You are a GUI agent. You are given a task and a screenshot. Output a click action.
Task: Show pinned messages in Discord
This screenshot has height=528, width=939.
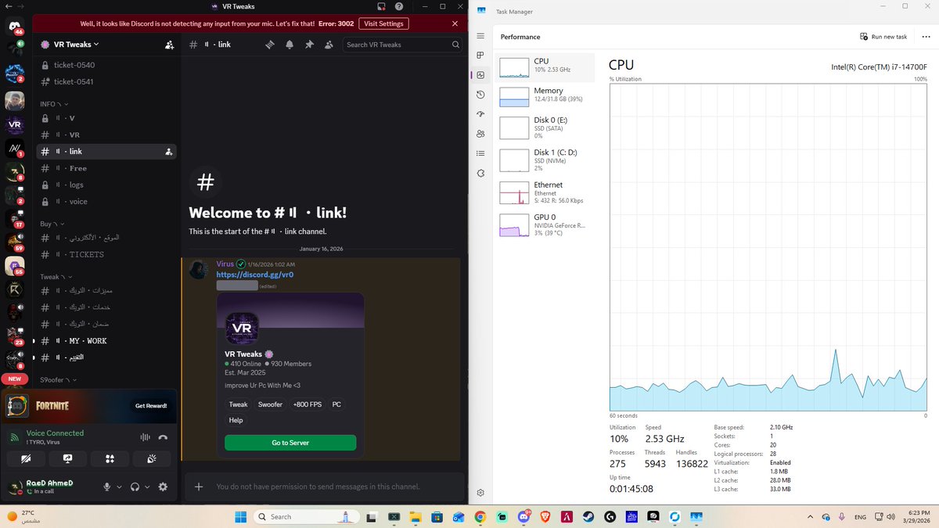309,45
